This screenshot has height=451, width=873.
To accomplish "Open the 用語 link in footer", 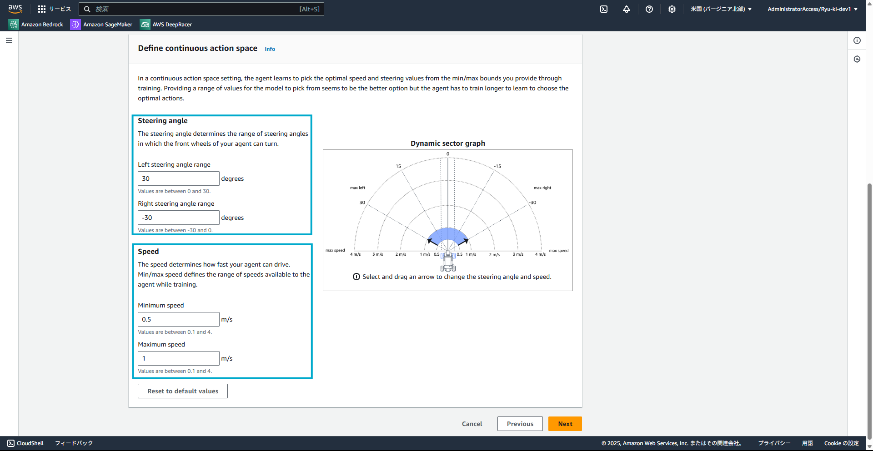I will point(808,443).
